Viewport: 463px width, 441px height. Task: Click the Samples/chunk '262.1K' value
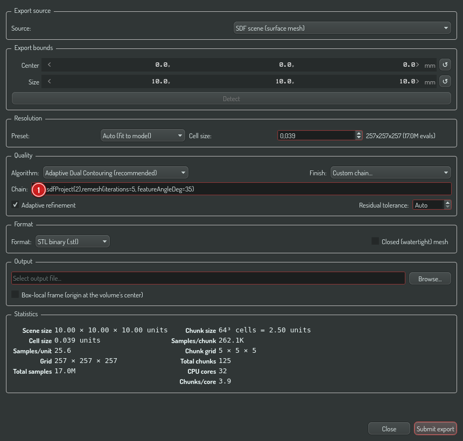point(231,340)
